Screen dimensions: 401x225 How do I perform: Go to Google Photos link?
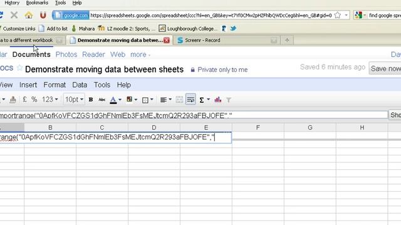[x=66, y=54]
